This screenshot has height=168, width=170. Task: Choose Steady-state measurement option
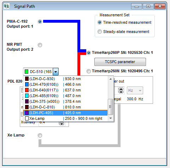point(100,32)
